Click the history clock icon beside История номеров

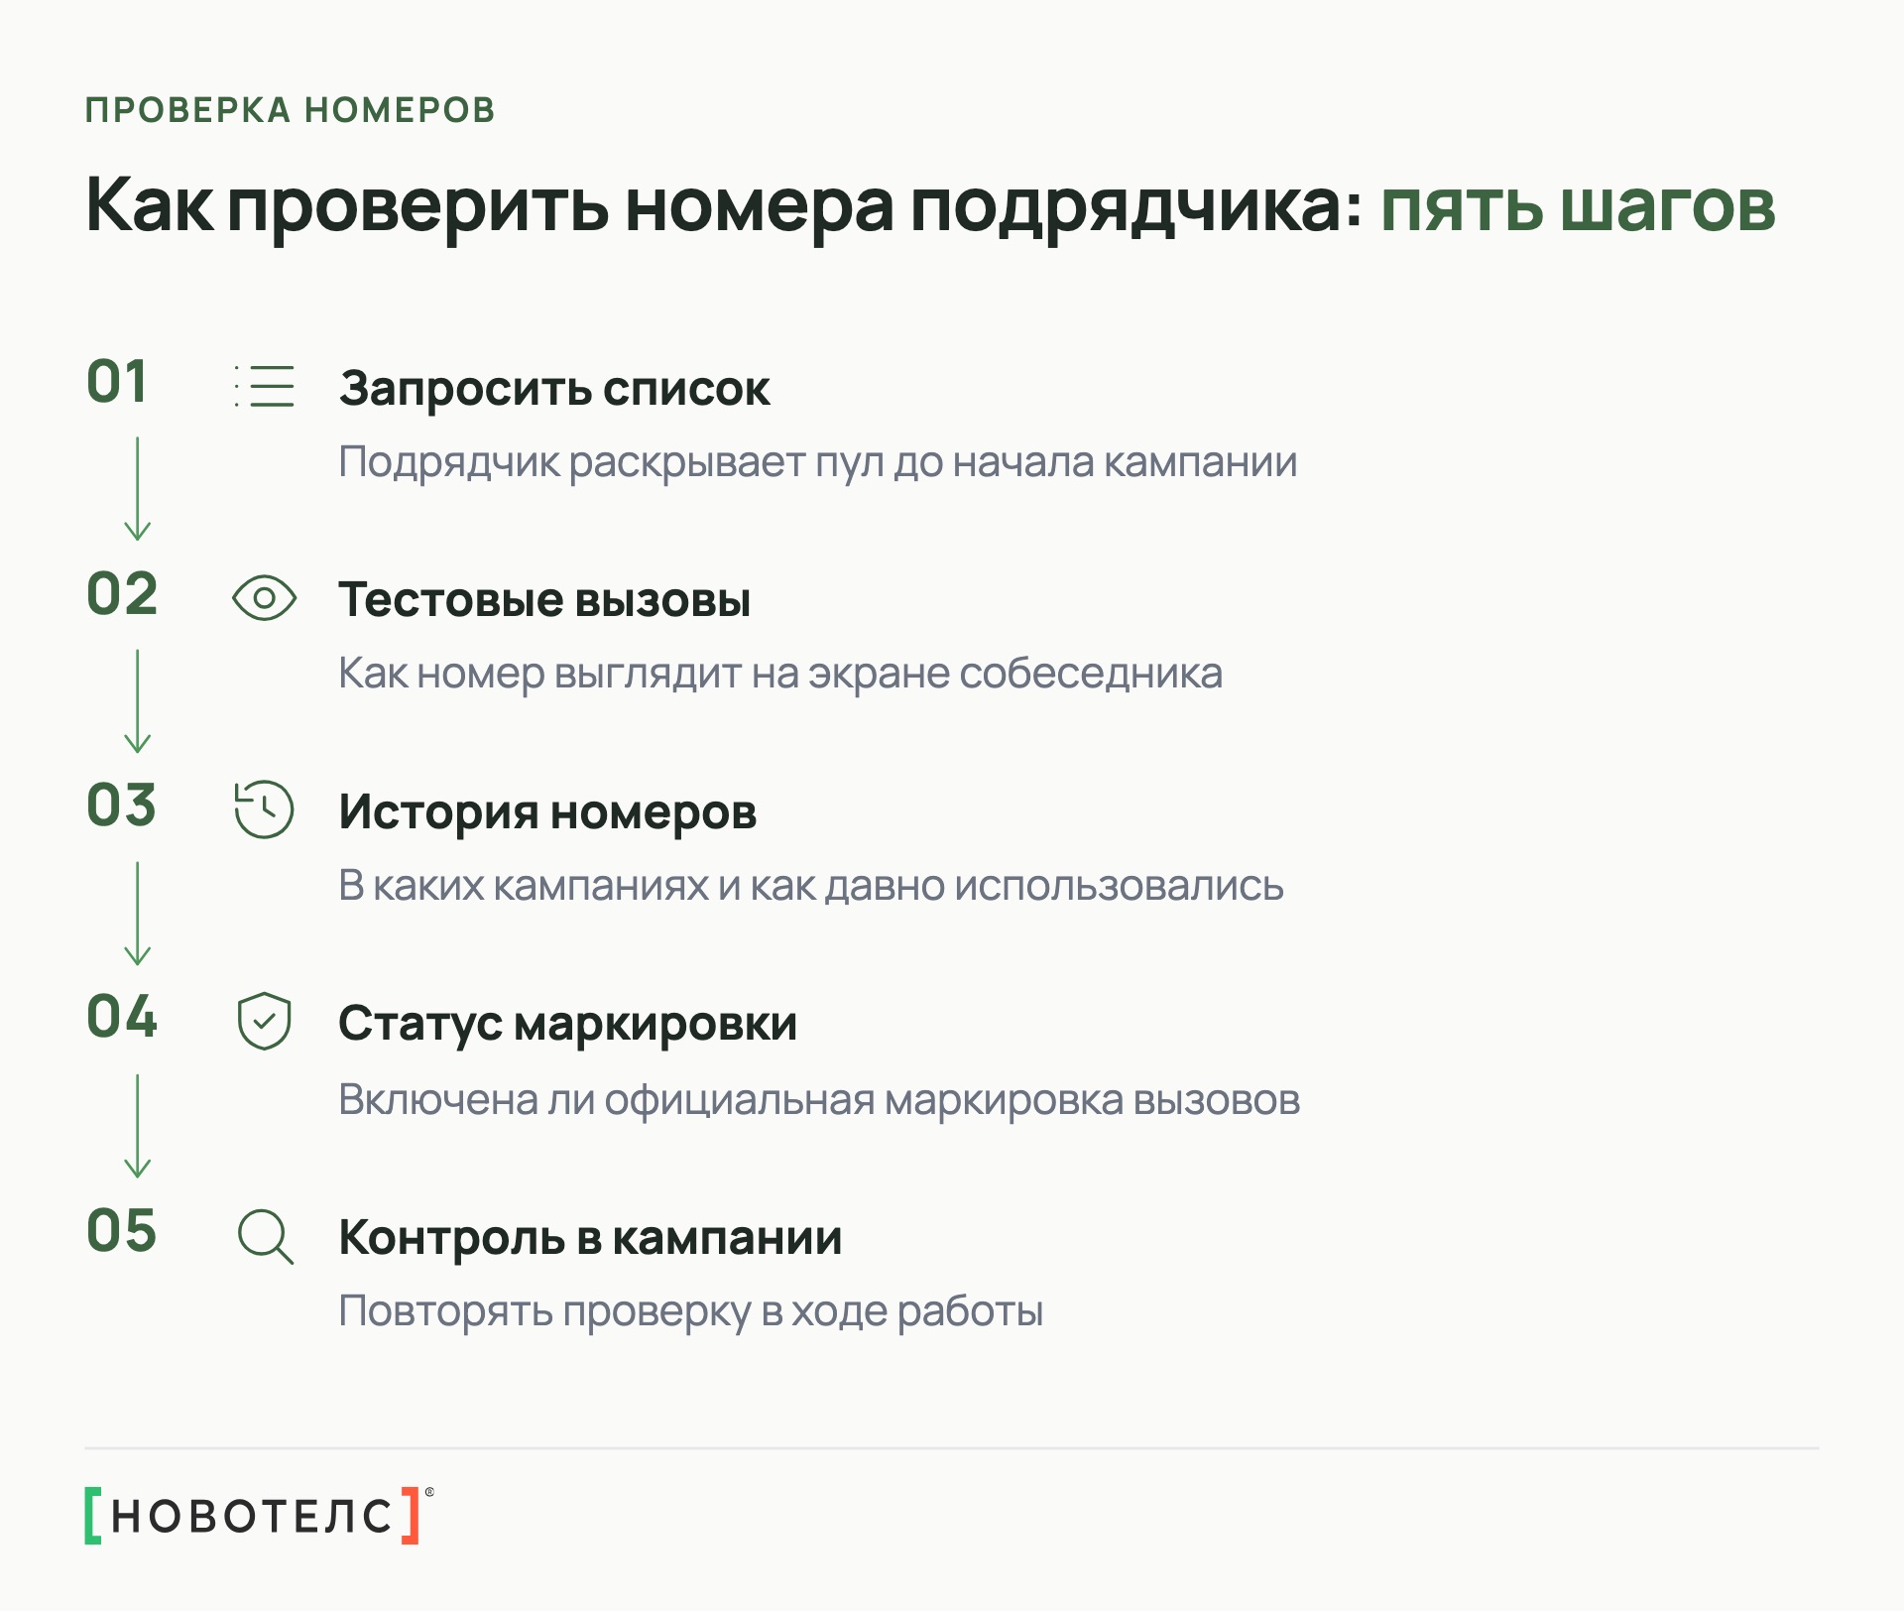(264, 809)
